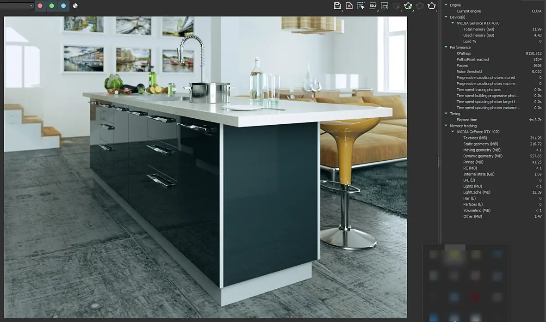Click the 5636 passes value
This screenshot has width=546, height=322.
click(x=537, y=66)
